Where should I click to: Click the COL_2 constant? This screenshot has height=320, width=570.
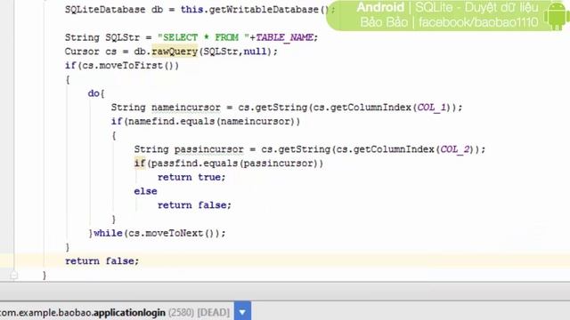pos(455,149)
